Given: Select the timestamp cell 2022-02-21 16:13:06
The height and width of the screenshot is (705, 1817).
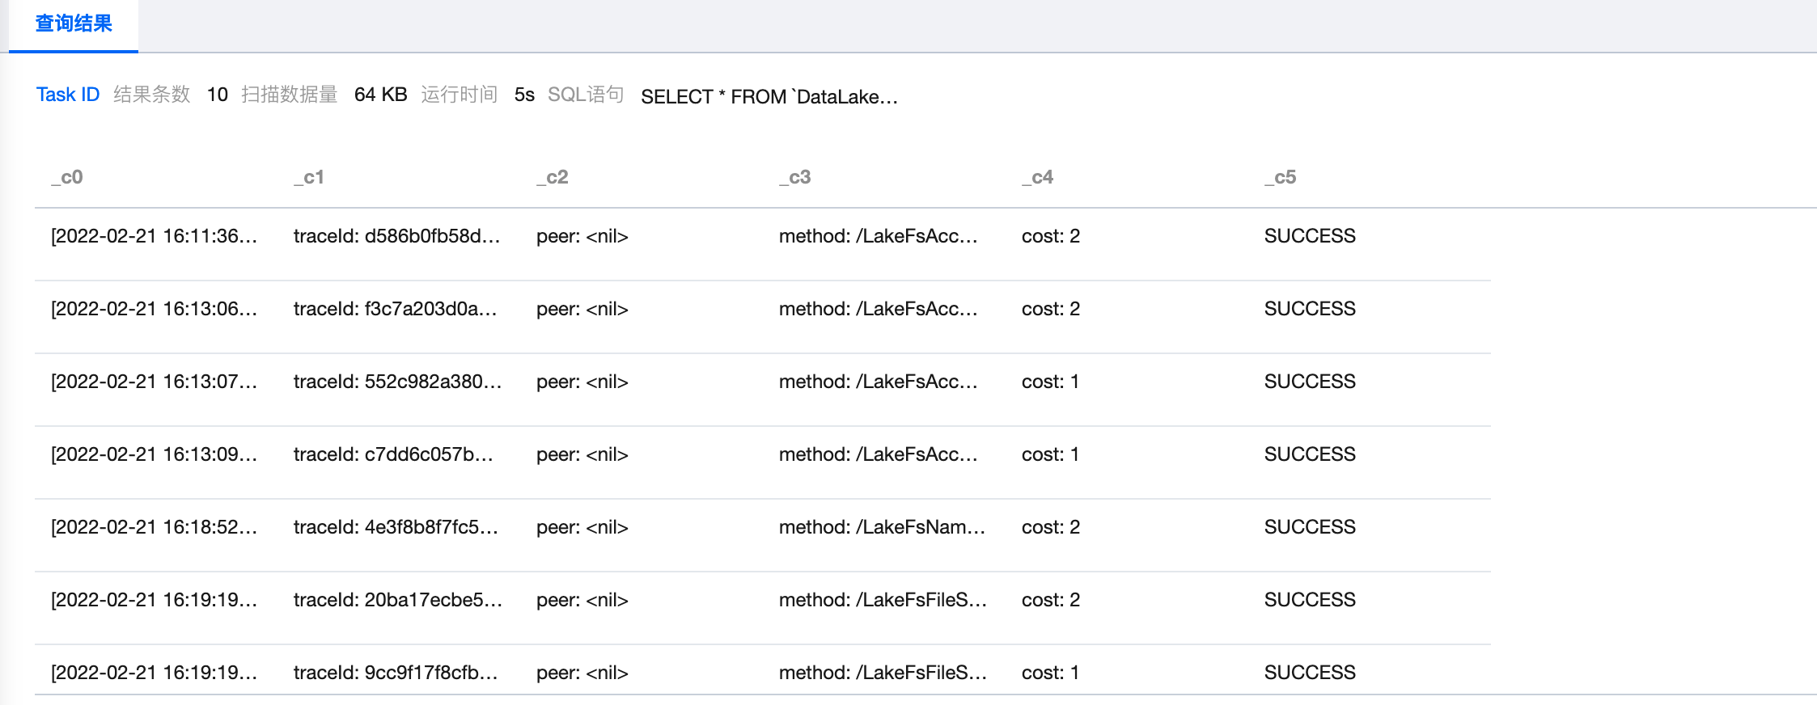Looking at the screenshot, I should (x=154, y=309).
